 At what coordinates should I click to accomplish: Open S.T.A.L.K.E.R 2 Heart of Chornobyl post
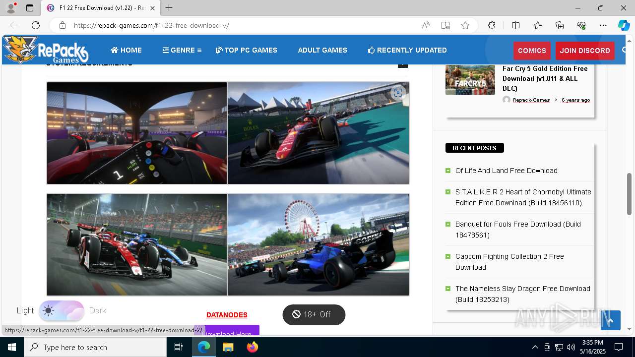[x=523, y=197]
